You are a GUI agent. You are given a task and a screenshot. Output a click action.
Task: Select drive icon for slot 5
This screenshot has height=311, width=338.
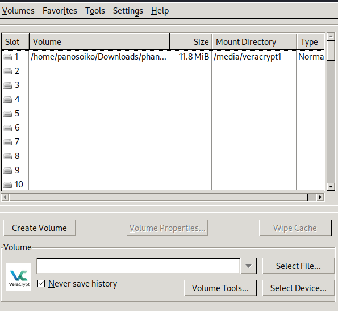pyautogui.click(x=7, y=114)
